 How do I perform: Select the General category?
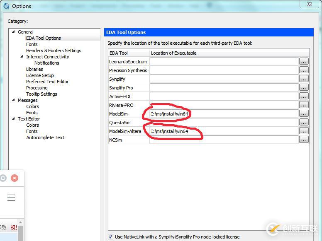click(x=25, y=32)
